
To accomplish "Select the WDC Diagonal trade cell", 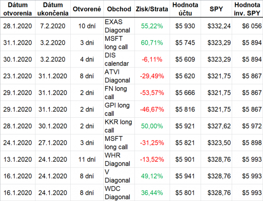I will tap(119, 193).
